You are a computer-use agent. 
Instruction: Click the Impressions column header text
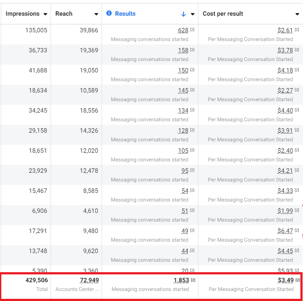point(22,14)
